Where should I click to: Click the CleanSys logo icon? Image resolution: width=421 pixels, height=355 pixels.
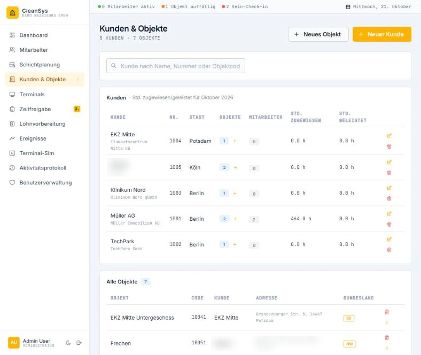pyautogui.click(x=13, y=12)
